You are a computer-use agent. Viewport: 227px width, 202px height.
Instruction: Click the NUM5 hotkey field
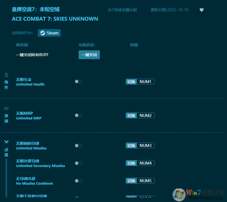(x=146, y=181)
